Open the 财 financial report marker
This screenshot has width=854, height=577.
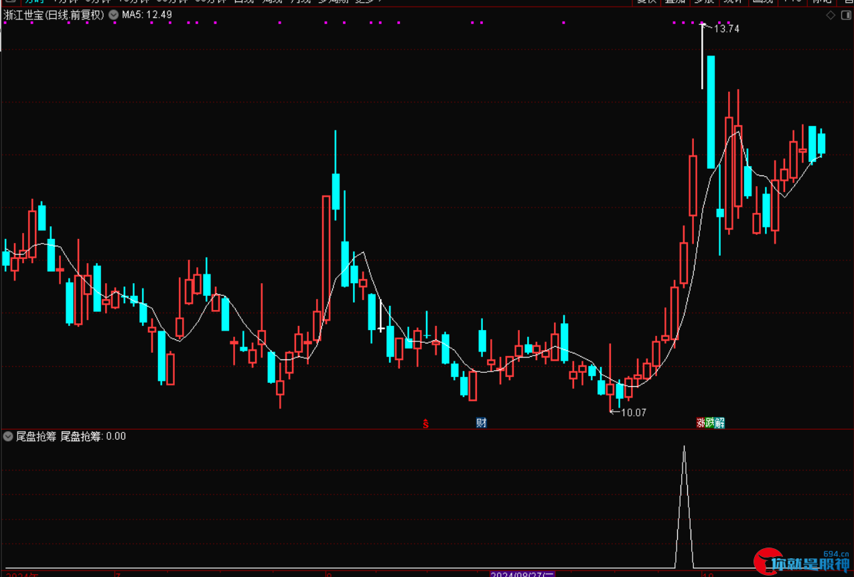coord(481,422)
